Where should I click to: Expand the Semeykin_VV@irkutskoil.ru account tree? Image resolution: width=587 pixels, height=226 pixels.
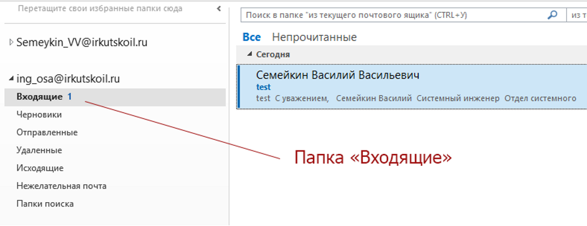click(x=11, y=43)
